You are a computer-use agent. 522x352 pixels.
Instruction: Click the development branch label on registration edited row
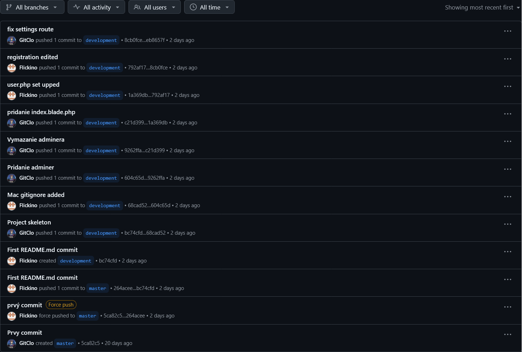(x=105, y=68)
